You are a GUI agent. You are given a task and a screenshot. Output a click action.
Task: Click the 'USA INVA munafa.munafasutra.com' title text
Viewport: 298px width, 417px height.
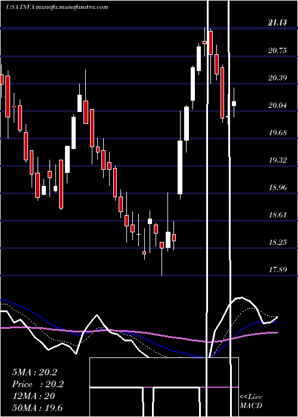[57, 7]
